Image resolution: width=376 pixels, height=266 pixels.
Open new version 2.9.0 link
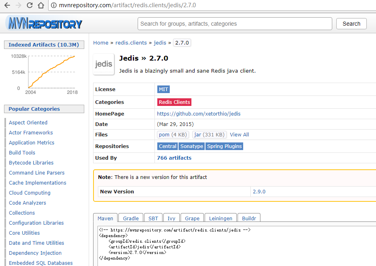(259, 192)
